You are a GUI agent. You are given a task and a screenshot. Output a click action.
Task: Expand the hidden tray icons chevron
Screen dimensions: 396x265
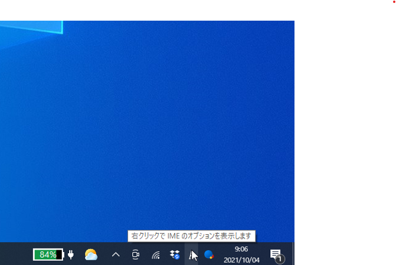pyautogui.click(x=116, y=254)
